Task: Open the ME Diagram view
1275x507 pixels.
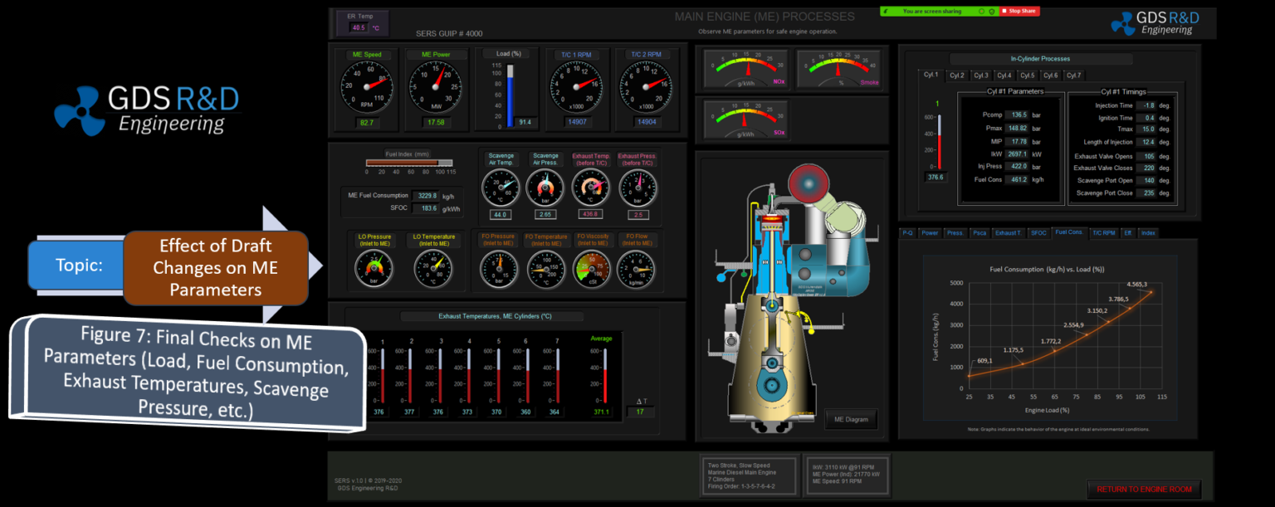Action: (x=850, y=419)
